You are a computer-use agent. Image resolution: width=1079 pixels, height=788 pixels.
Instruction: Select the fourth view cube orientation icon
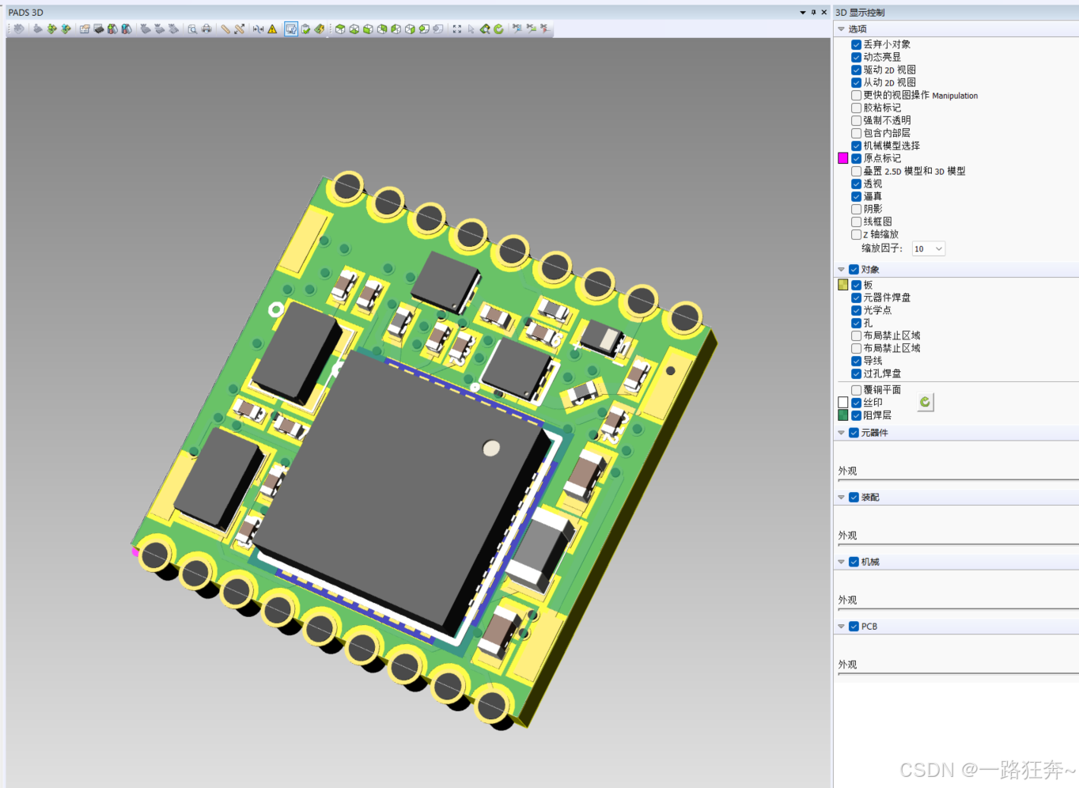(x=381, y=28)
